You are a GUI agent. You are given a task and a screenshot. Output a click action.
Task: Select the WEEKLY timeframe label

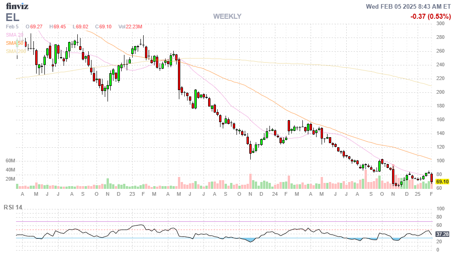coord(227,16)
